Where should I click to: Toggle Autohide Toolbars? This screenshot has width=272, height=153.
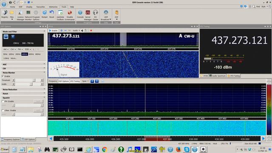pyautogui.click(x=60, y=15)
